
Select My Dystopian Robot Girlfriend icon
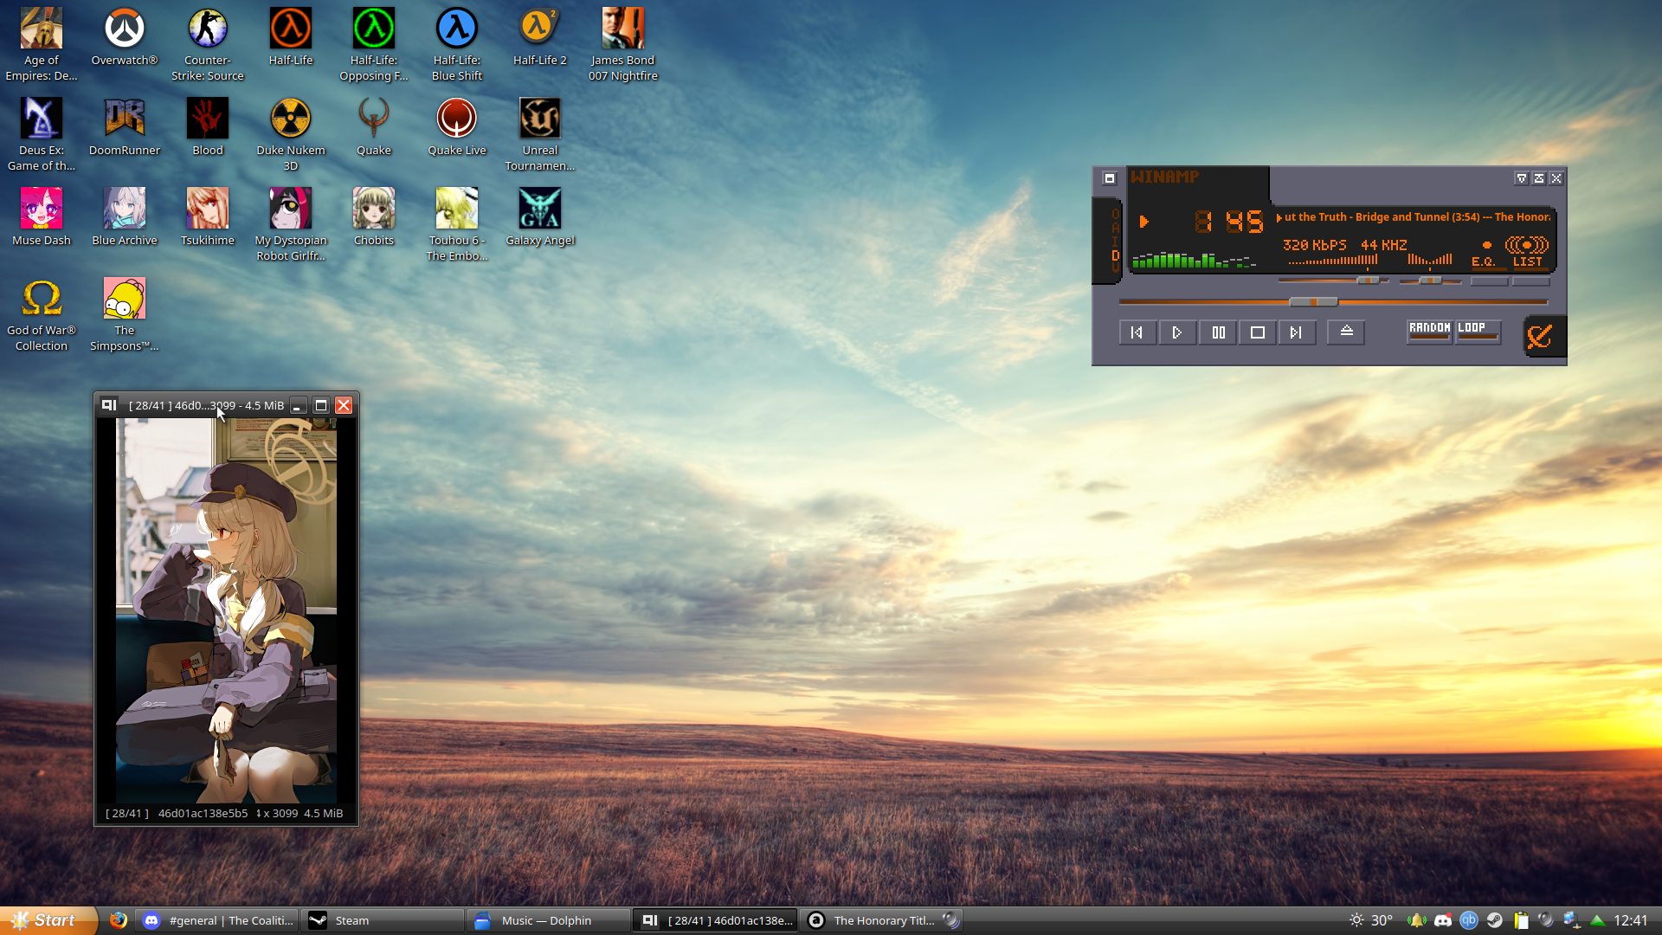[291, 225]
